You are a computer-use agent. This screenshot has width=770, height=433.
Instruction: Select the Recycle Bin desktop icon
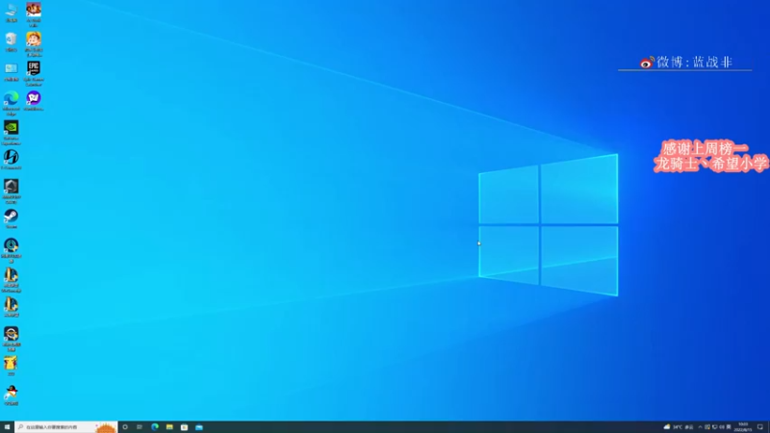tap(11, 41)
